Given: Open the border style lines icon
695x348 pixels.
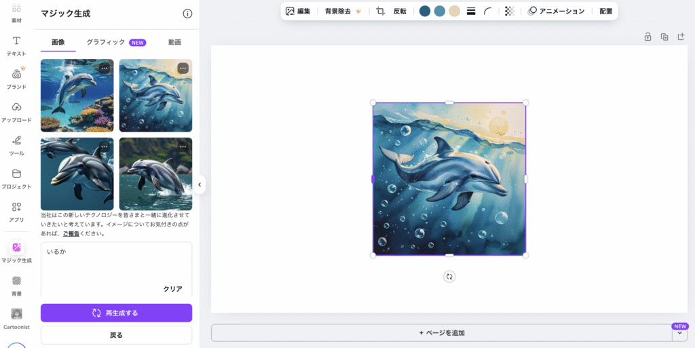Looking at the screenshot, I should tap(471, 11).
